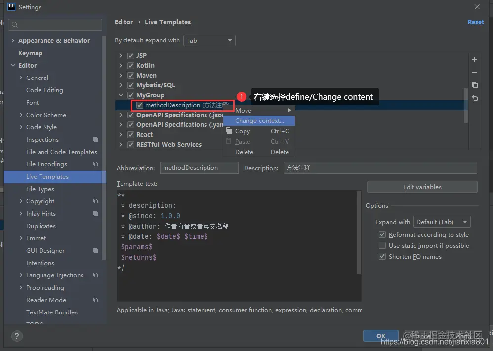Click the project-level icon beside File Encodings
The height and width of the screenshot is (351, 493).
tap(95, 164)
